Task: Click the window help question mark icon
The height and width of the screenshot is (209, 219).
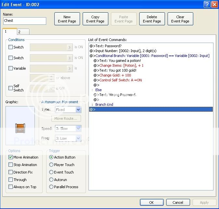Action: [x=207, y=4]
